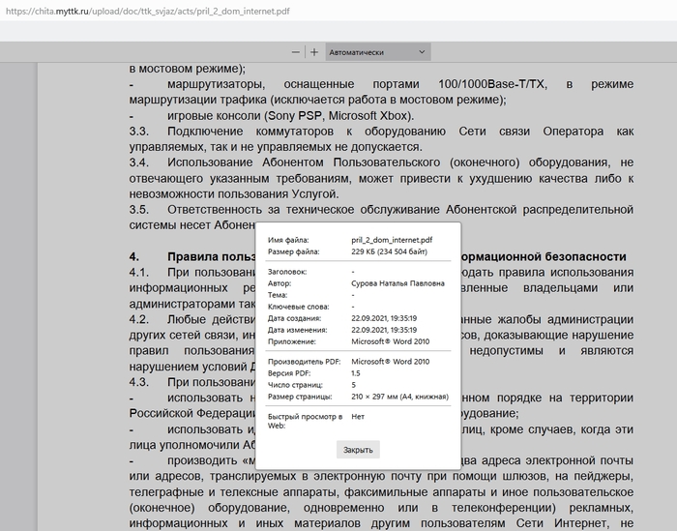Open the Автоматически zoom level dropdown
This screenshot has width=677, height=531.
pyautogui.click(x=377, y=52)
